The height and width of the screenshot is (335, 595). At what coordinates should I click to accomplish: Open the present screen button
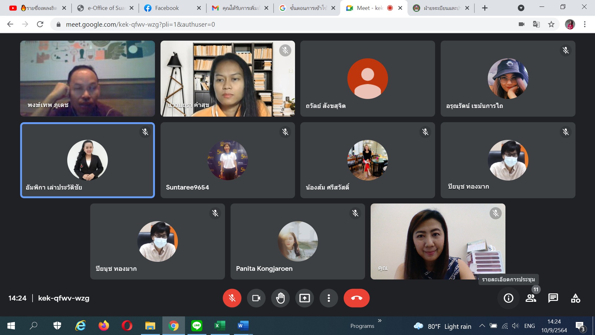click(304, 298)
